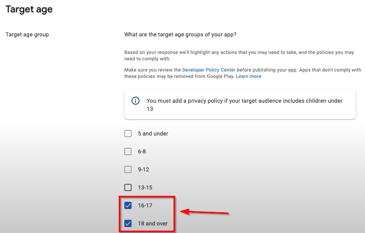This screenshot has width=365, height=233.
Task: Click the privacy policy notice card text
Action: tap(244, 105)
